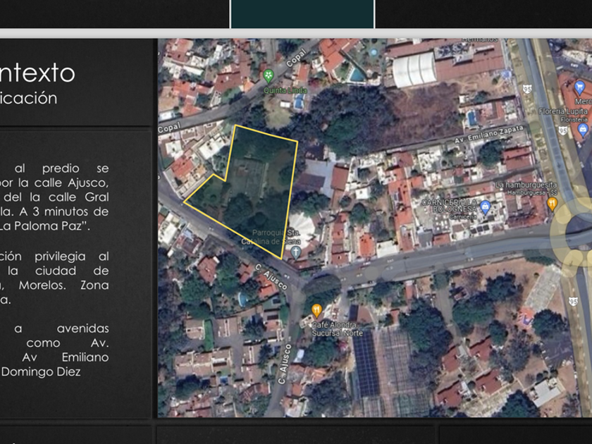Viewport: 592px width, 444px height.
Task: Click the Café Alondra Sucursal Norte label
Action: (334, 328)
